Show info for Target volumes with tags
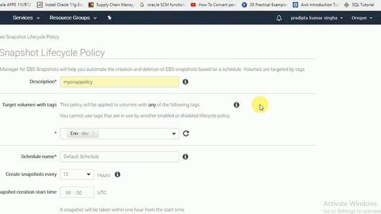The image size is (381, 214). tap(236, 105)
